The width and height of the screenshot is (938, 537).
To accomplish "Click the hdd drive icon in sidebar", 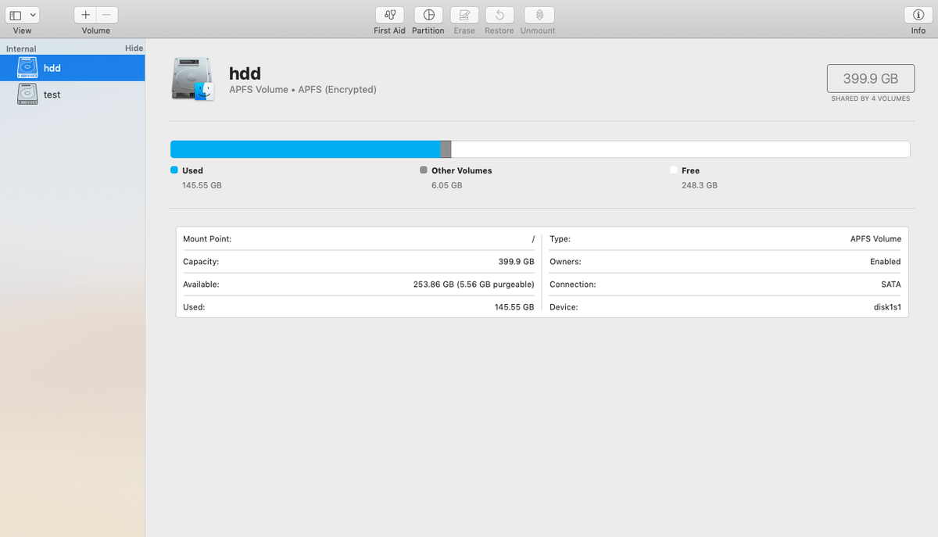I will point(27,68).
